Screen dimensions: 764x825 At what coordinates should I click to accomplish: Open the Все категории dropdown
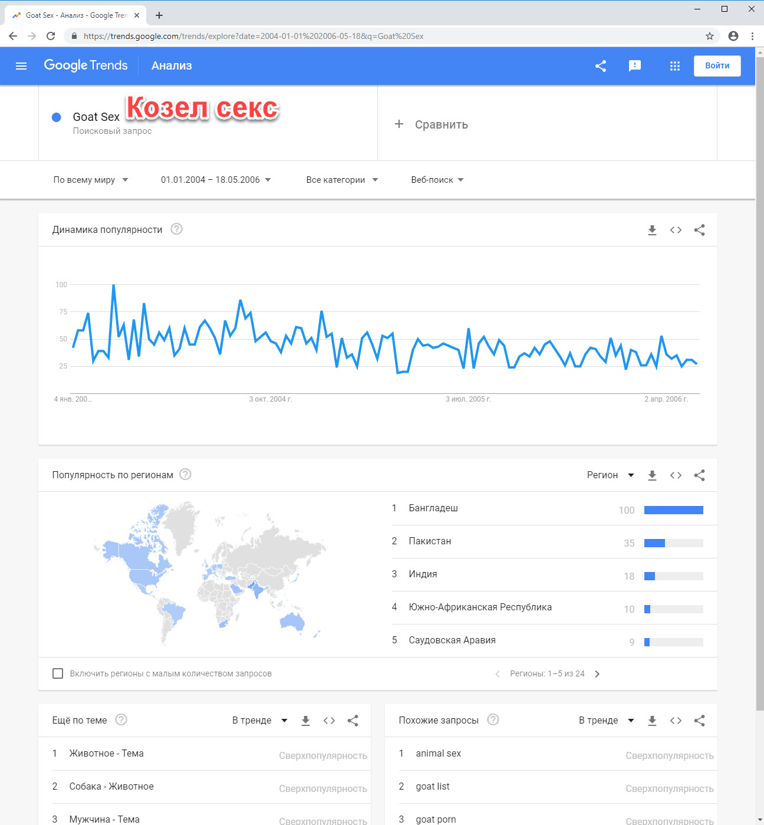[342, 180]
